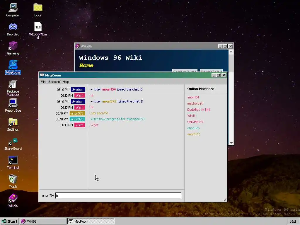
Task: Open the Trash desktop icon
Action: (x=13, y=181)
